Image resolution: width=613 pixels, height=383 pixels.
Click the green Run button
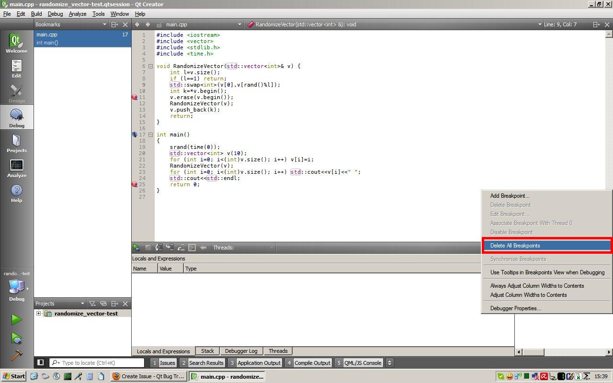coord(16,319)
